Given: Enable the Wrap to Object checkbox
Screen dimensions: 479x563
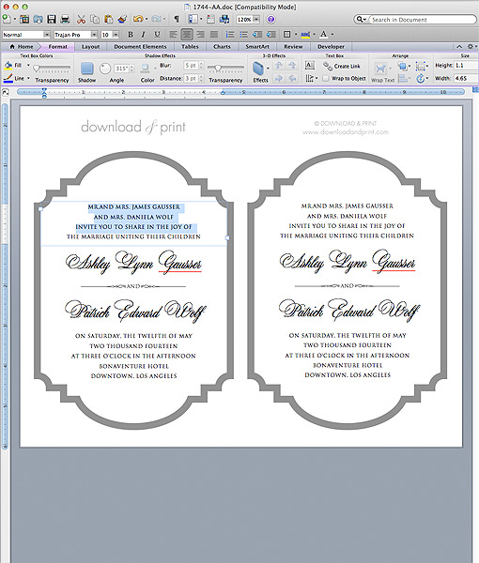Looking at the screenshot, I should pos(325,78).
